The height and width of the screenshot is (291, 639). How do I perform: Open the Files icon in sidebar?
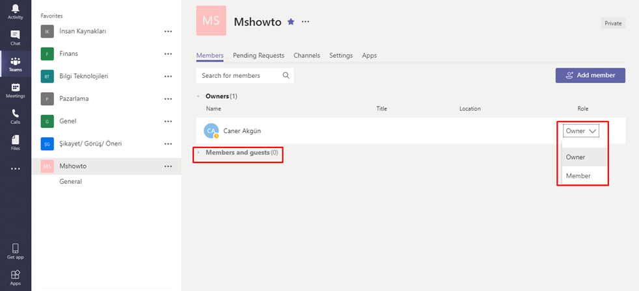point(16,143)
